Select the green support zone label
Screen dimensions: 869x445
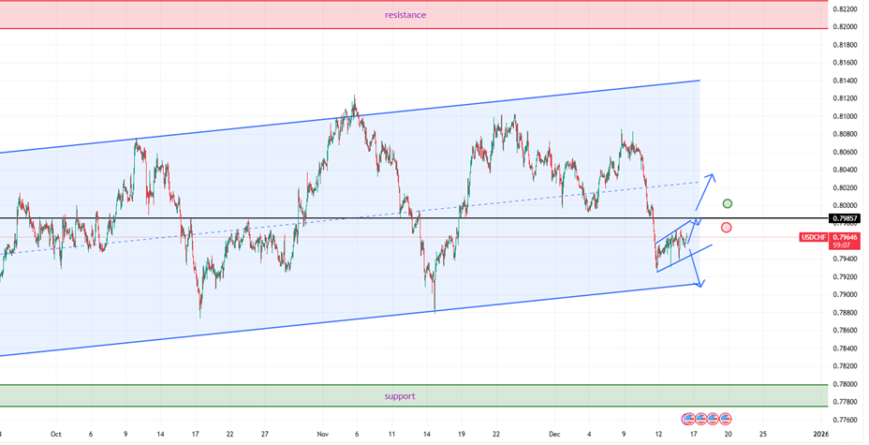pos(399,396)
